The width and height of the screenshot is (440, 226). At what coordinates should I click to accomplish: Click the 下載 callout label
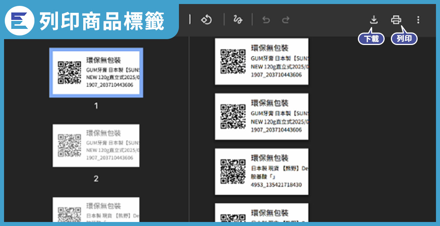tap(371, 39)
